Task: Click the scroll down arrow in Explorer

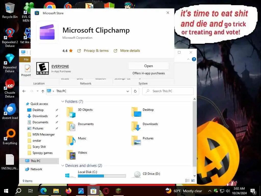Action: click(x=194, y=176)
